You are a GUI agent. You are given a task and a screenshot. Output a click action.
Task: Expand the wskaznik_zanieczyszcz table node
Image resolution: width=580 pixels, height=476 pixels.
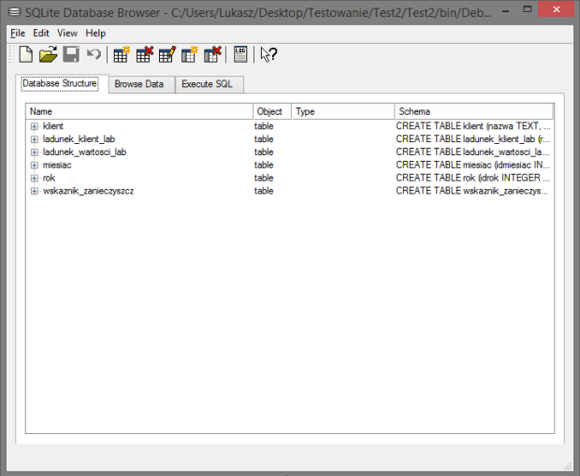point(34,191)
